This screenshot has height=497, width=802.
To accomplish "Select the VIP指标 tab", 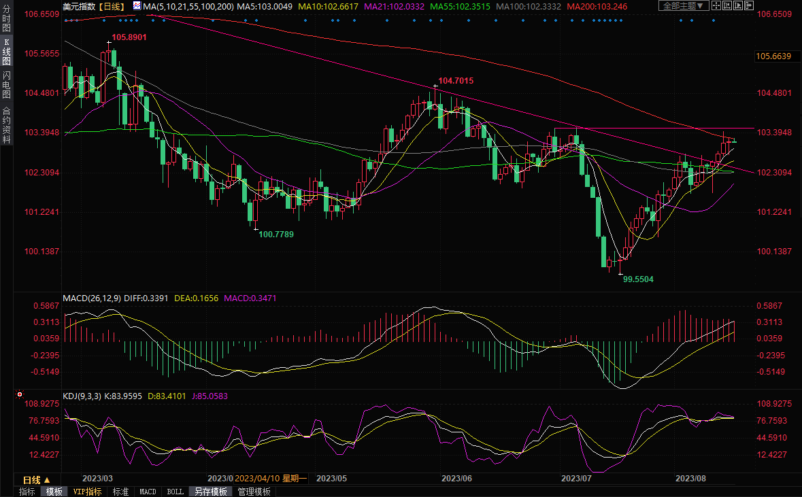I will click(x=87, y=492).
